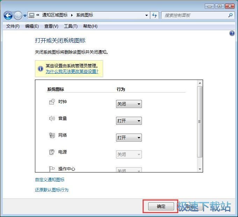238x217 pixels.
Task: Click the info icon in the yellow notice
Action: tap(41, 69)
